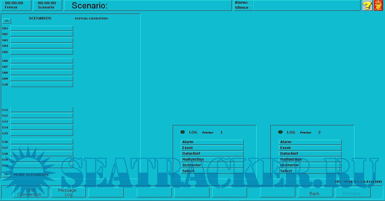
Task: Open the Select option under Printer 2
Action: coord(310,171)
